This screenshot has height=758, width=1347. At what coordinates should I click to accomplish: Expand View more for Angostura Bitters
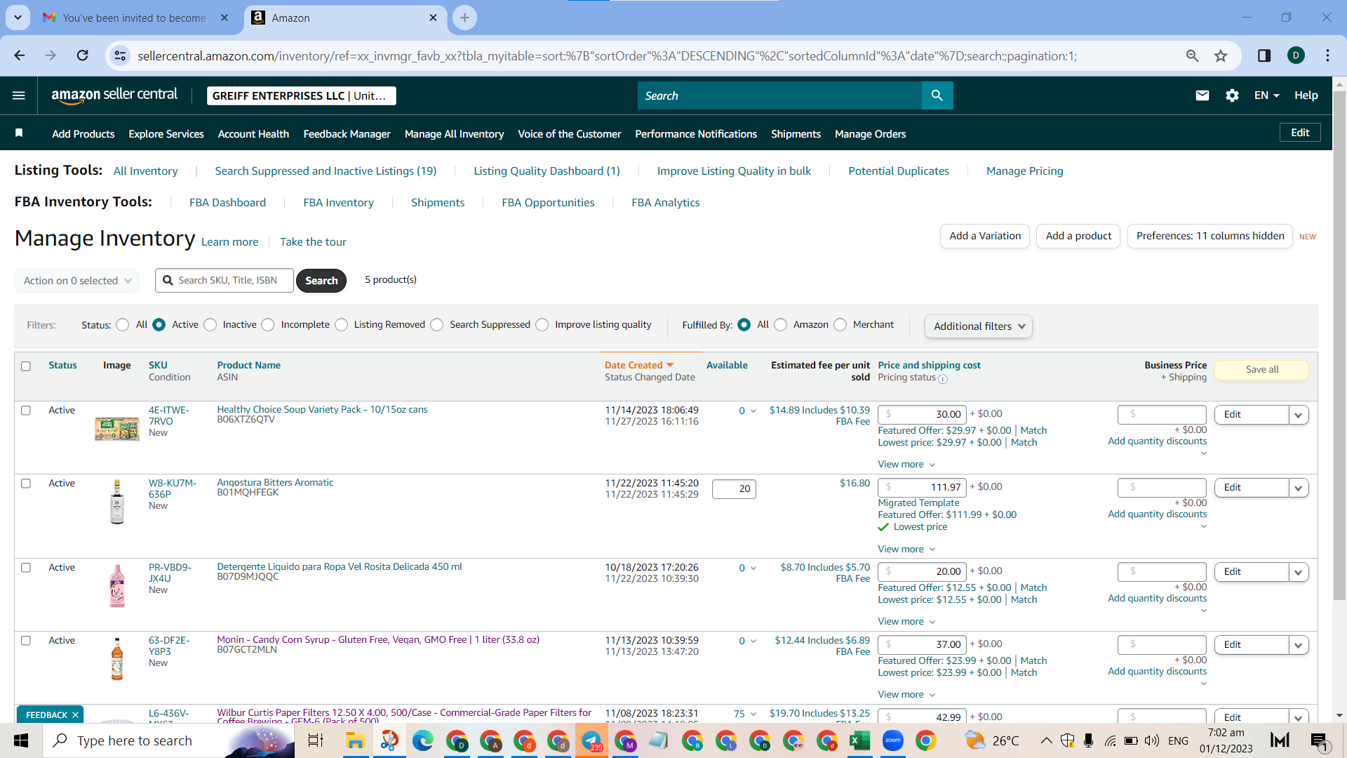click(x=906, y=550)
